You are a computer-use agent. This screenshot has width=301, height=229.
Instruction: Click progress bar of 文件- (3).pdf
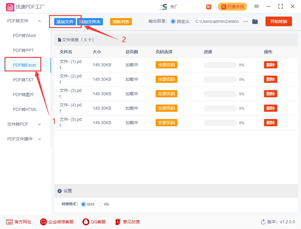pos(220,94)
